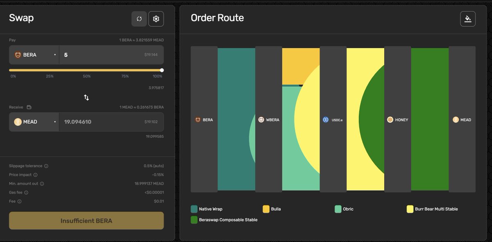Image resolution: width=492 pixels, height=242 pixels.
Task: Click the $19.144 pay value
Action: (151, 55)
